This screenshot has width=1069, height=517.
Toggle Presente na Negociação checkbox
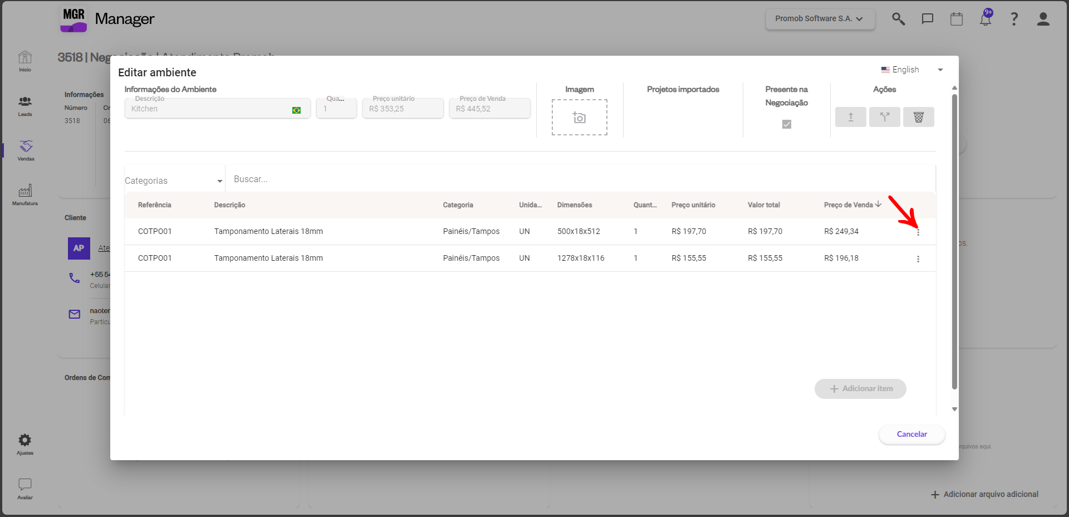(x=786, y=124)
